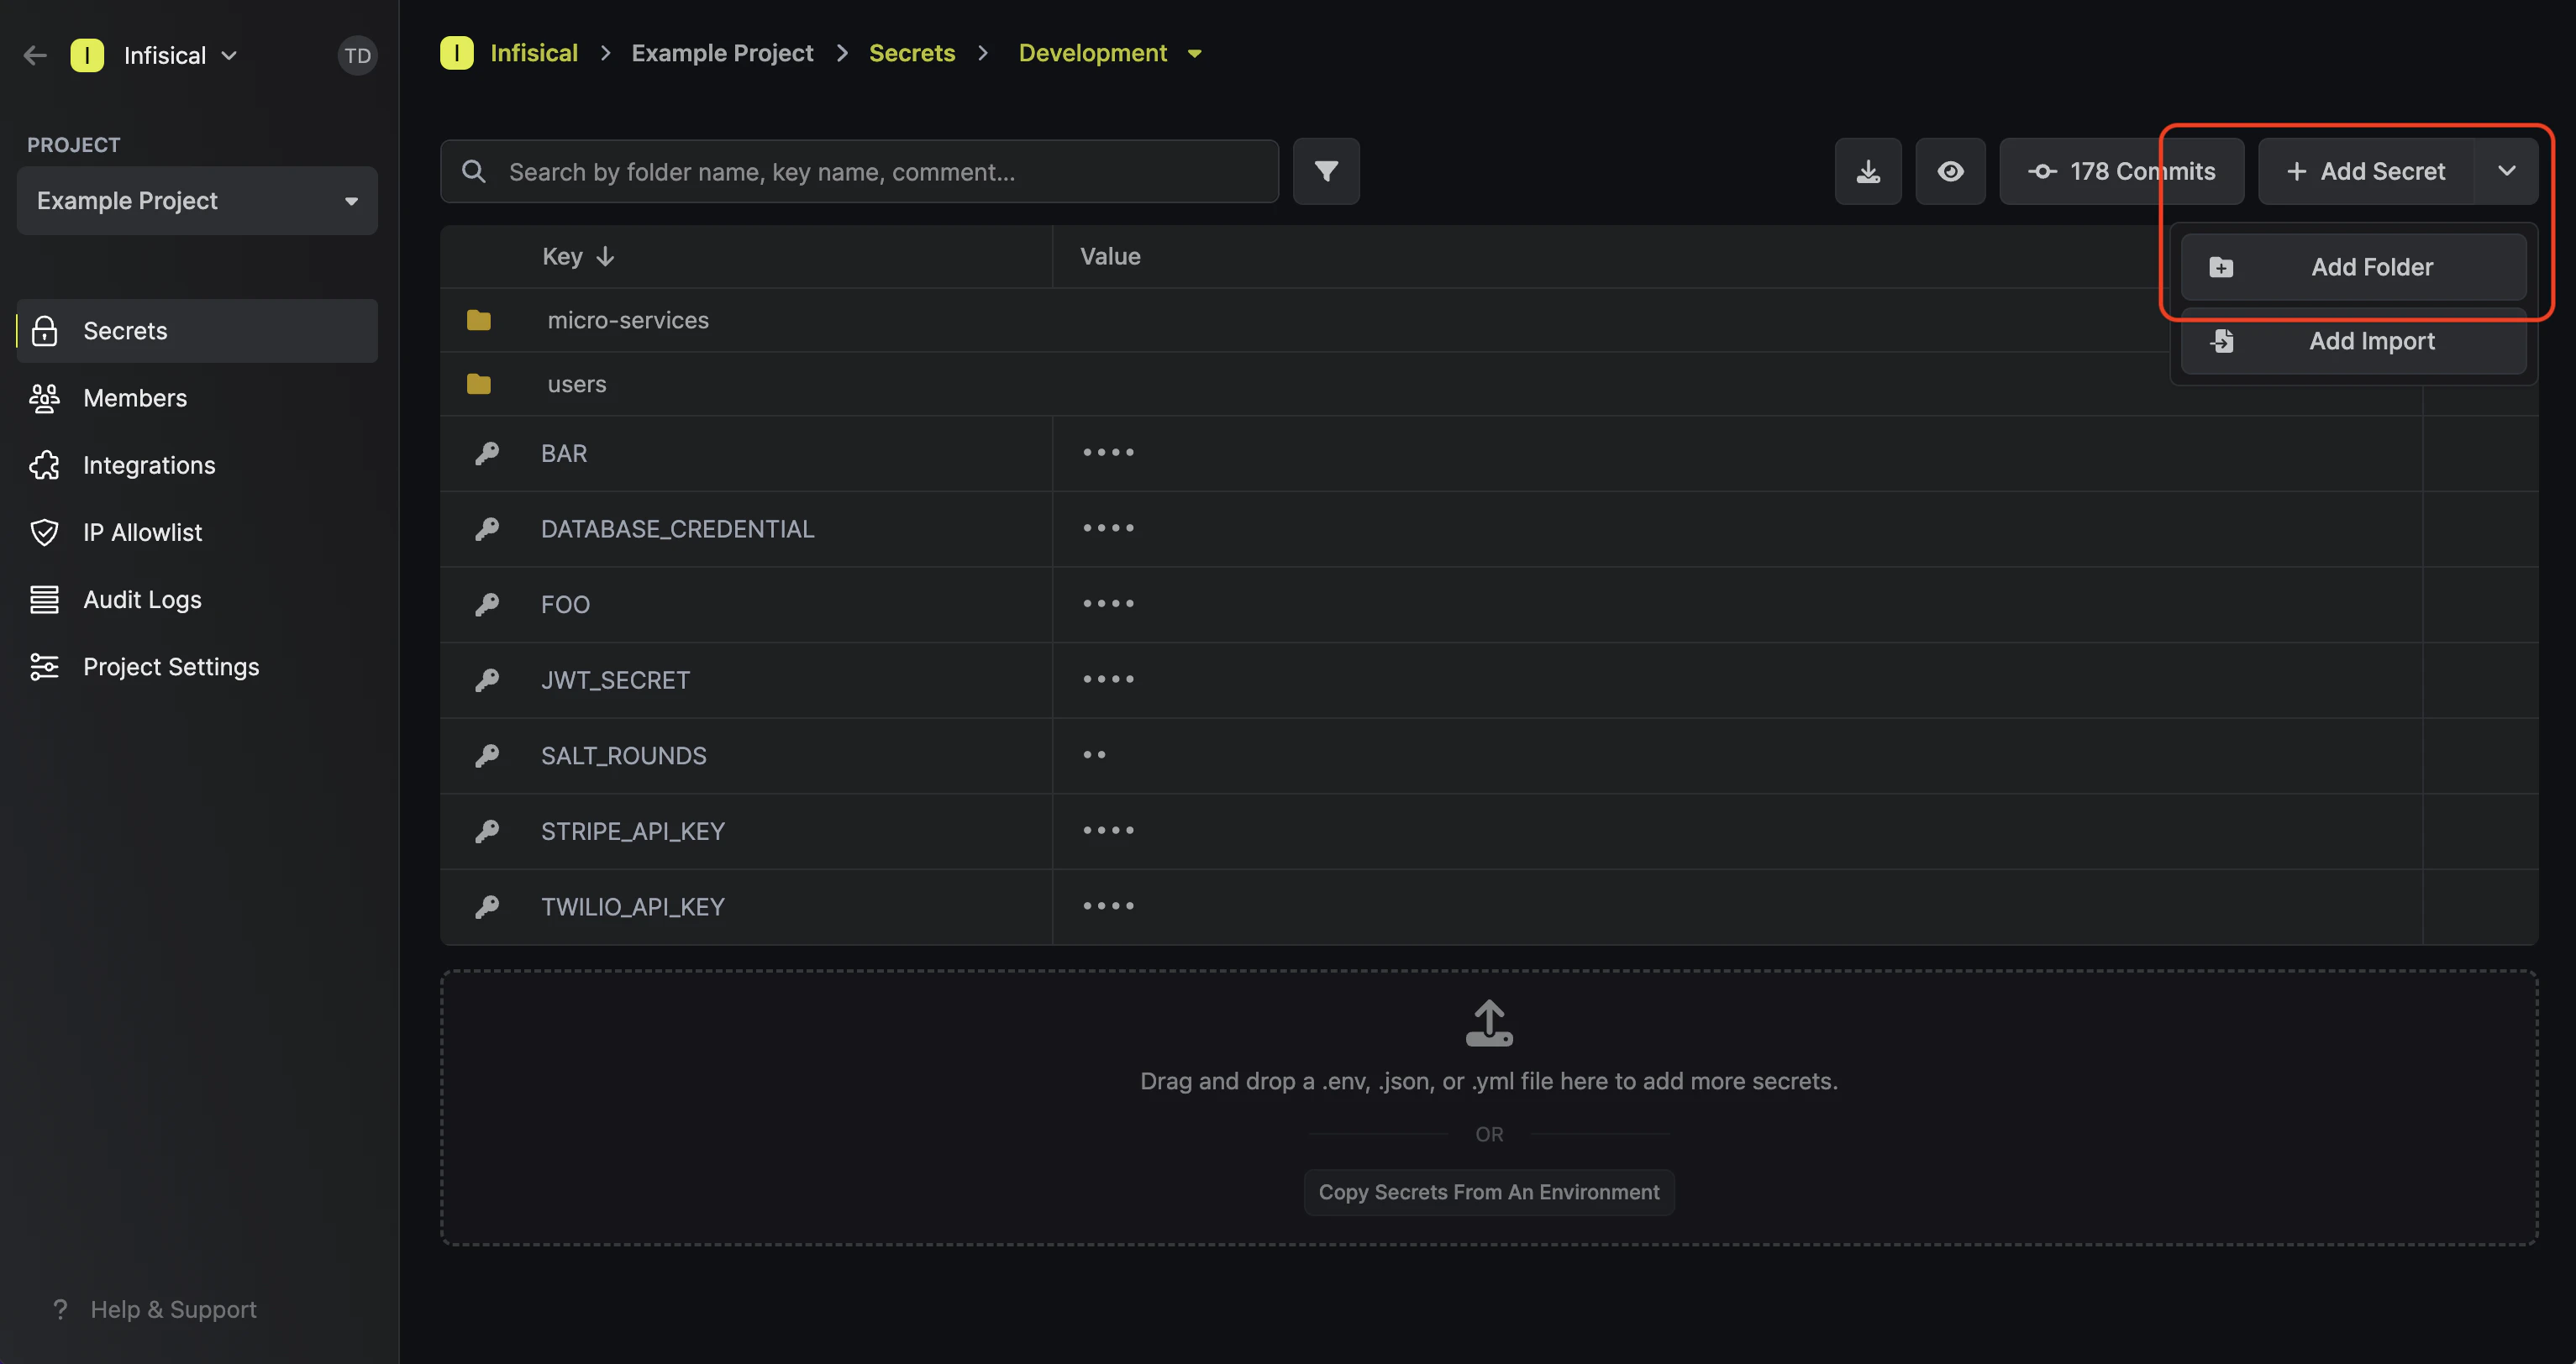Open the TD user avatar menu
The width and height of the screenshot is (2576, 1364).
pos(357,55)
